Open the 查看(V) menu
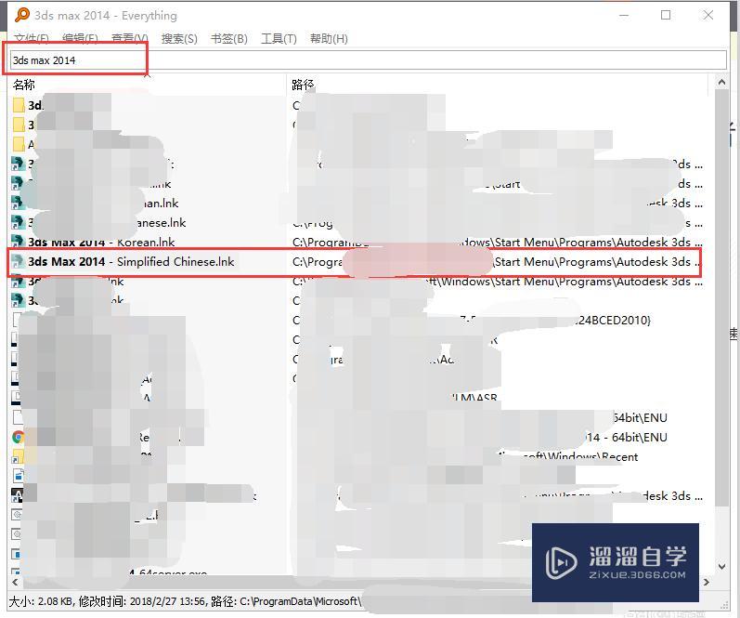Image resolution: width=740 pixels, height=618 pixels. pyautogui.click(x=130, y=39)
